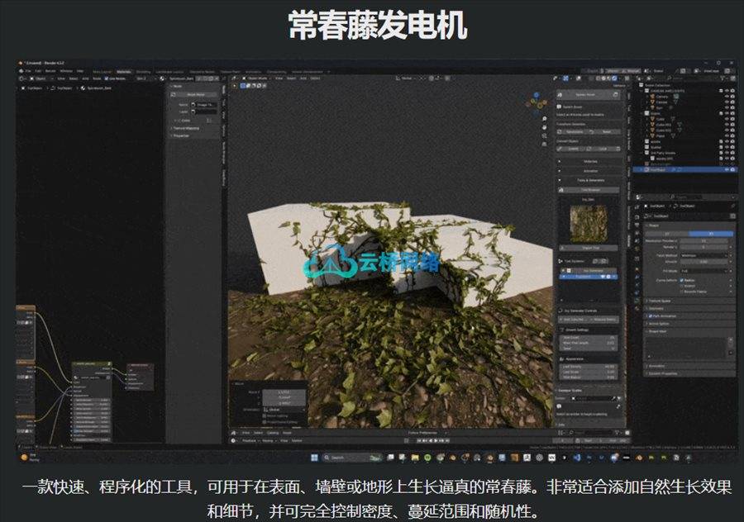
Task: Click the Camera object icon in outliner
Action: pos(653,96)
